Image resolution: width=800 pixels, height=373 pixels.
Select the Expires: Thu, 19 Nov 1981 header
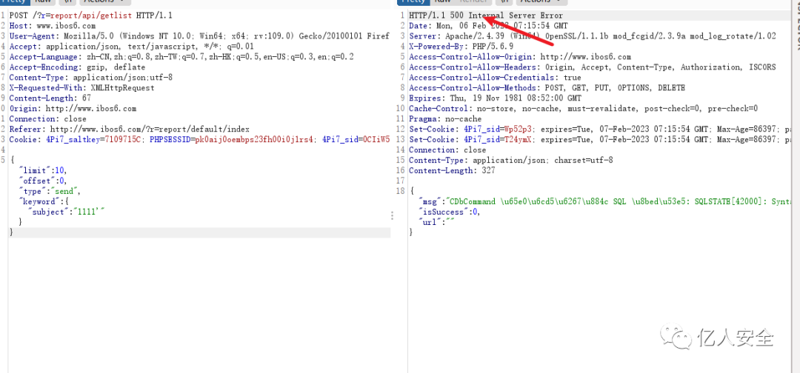point(495,98)
